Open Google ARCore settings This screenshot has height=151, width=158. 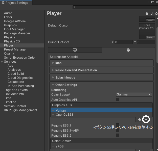coord(15,21)
